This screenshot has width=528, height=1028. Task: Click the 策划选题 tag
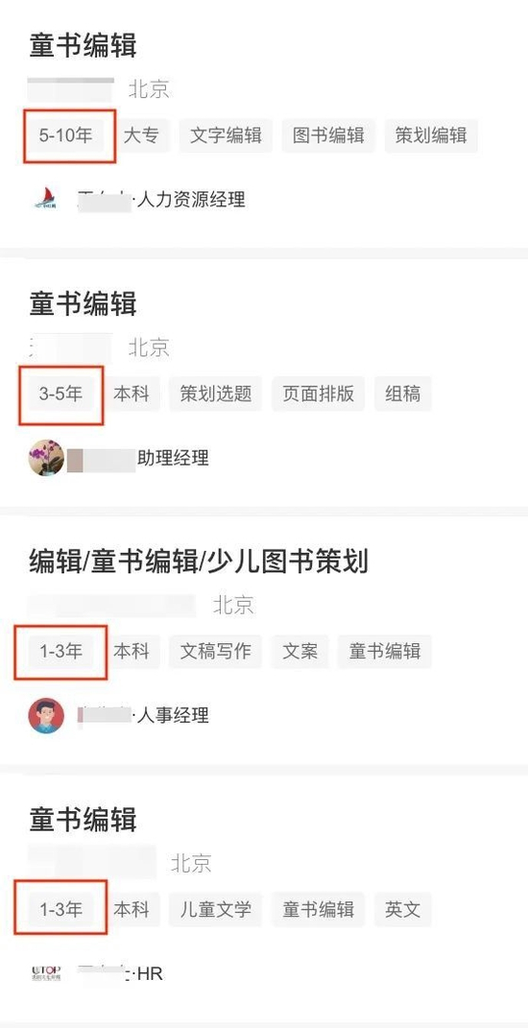click(x=216, y=394)
